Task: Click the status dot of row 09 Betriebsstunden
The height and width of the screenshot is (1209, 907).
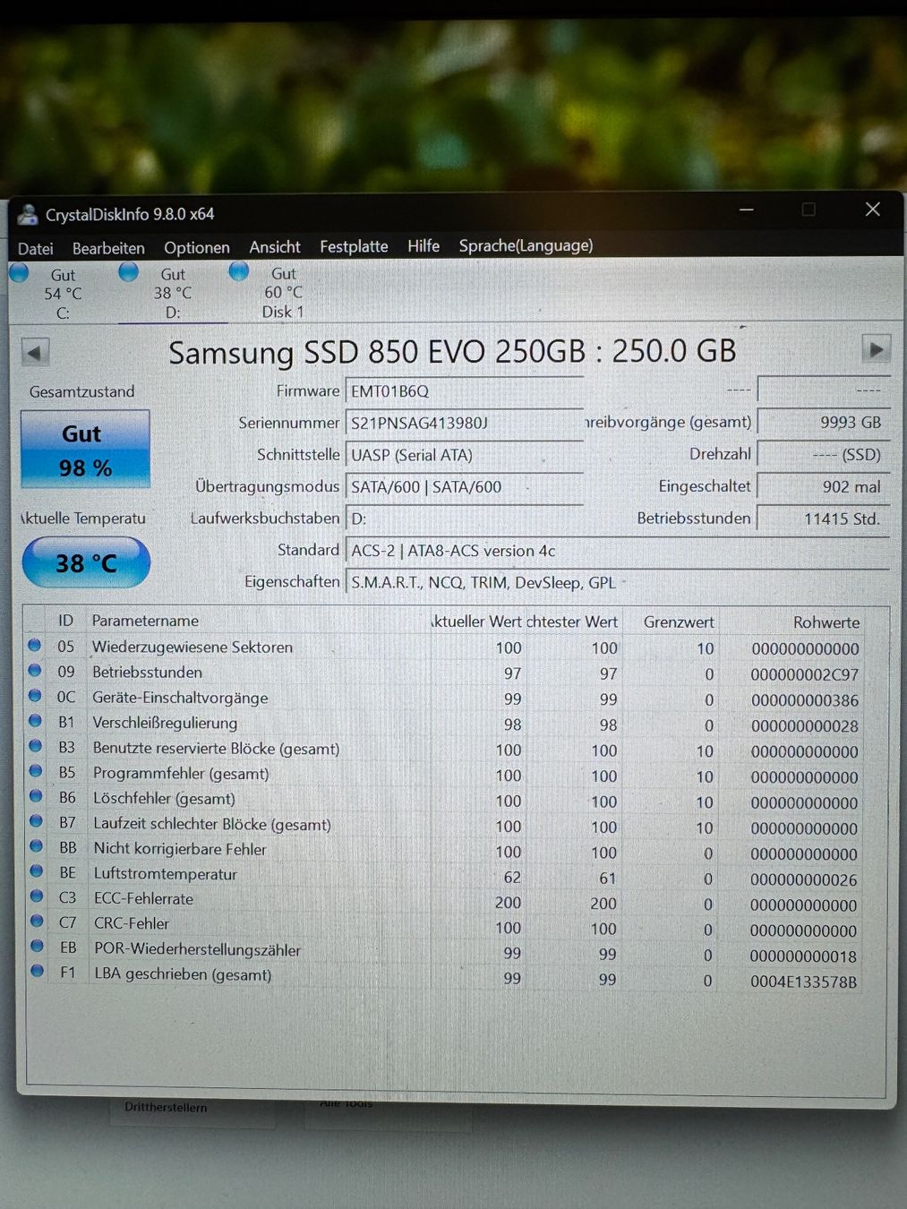Action: 35,670
